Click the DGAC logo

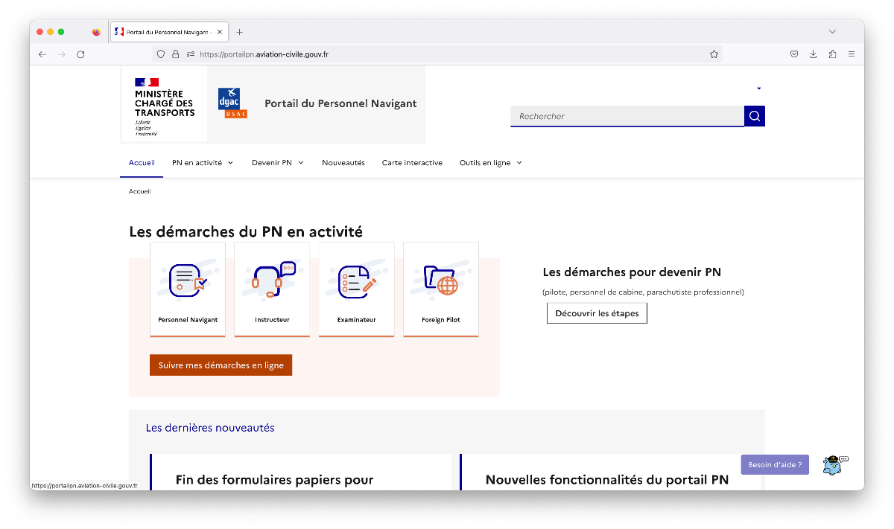pos(232,103)
